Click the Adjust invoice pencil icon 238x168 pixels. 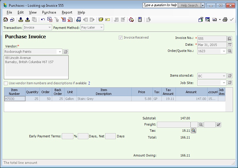(63, 19)
